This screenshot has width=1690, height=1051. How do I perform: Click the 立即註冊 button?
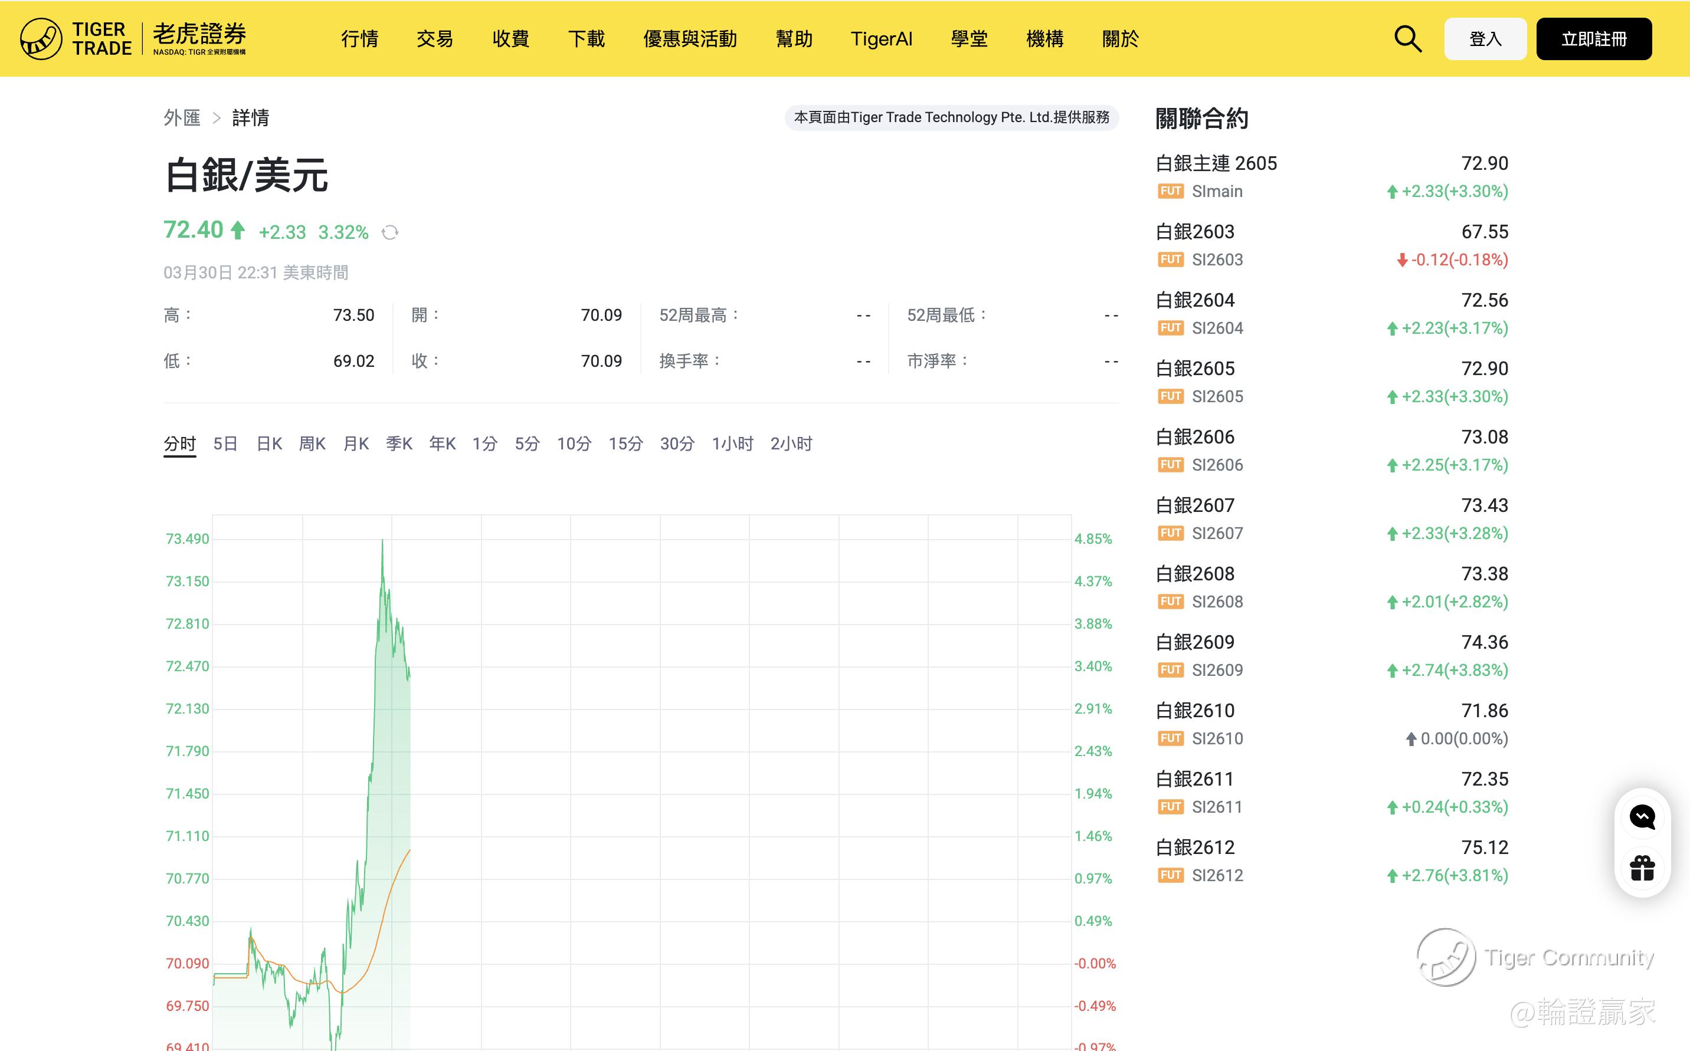point(1593,39)
